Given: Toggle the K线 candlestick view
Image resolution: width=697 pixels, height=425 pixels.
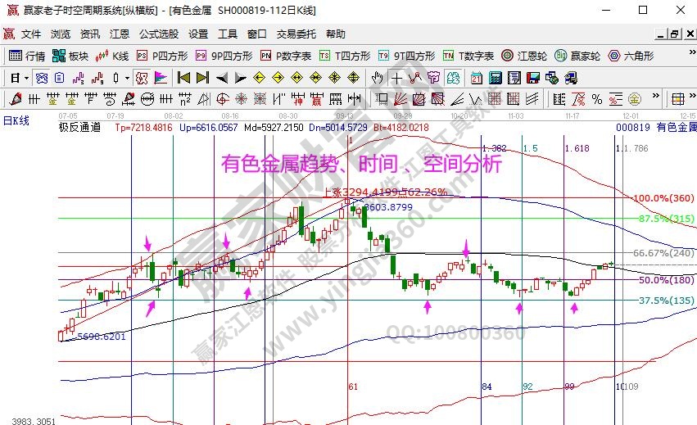Looking at the screenshot, I should pyautogui.click(x=112, y=57).
